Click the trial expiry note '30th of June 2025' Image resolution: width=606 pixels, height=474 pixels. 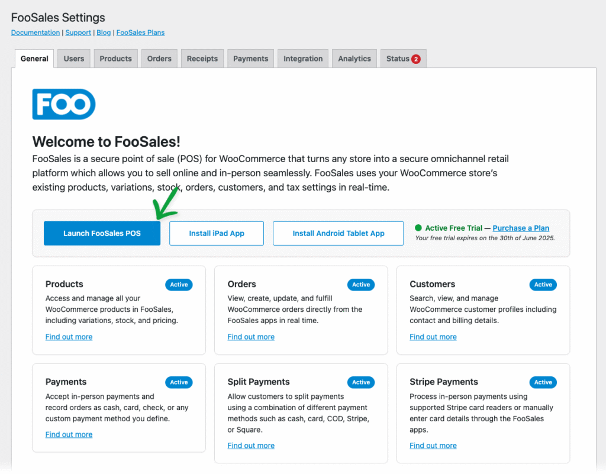(527, 238)
